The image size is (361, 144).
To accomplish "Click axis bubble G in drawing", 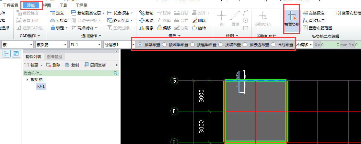I will point(174,80).
